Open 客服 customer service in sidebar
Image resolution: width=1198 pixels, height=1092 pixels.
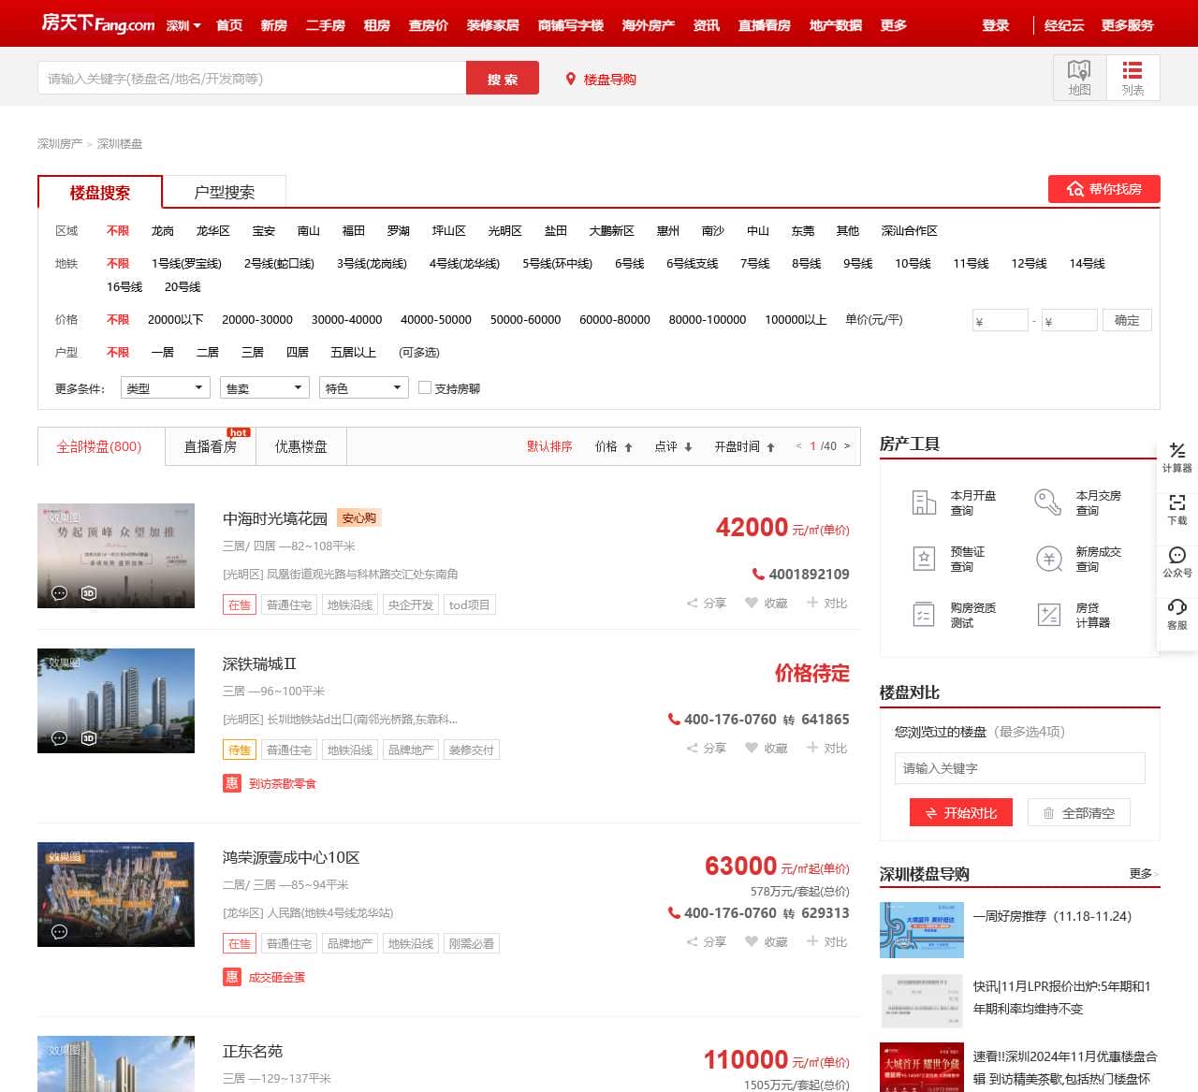[x=1176, y=614]
